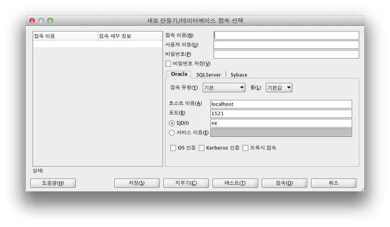
Task: Click the 비밀번호(P) password field
Action: (x=286, y=54)
